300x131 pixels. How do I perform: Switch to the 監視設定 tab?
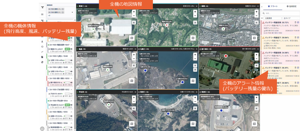(x=291, y=6)
